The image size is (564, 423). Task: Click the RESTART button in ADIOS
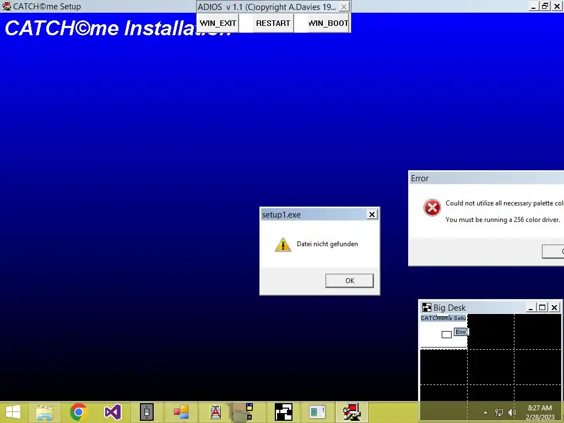(x=273, y=23)
